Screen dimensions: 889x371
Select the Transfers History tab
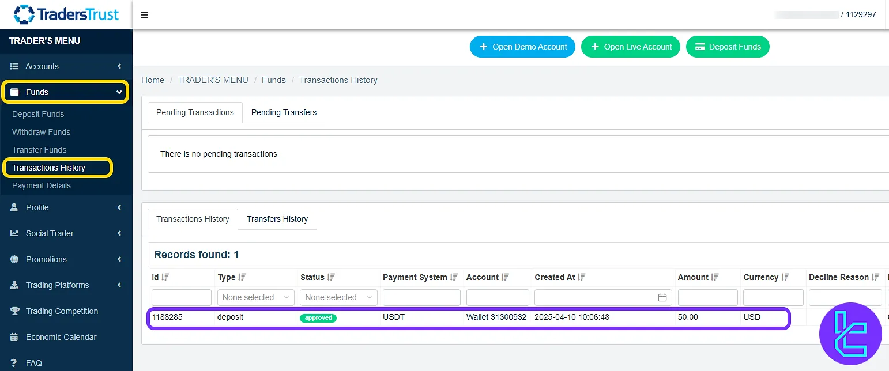click(277, 219)
